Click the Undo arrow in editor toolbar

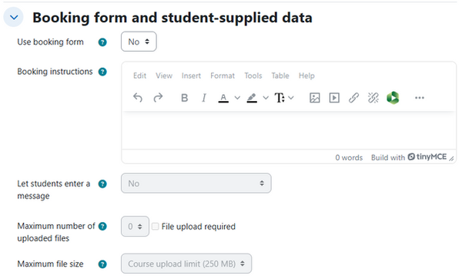[x=138, y=98]
